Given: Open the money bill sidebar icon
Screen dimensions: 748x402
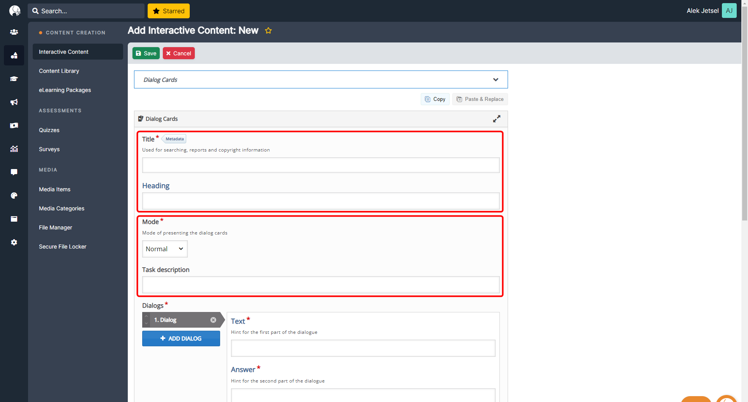Looking at the screenshot, I should coord(14,125).
